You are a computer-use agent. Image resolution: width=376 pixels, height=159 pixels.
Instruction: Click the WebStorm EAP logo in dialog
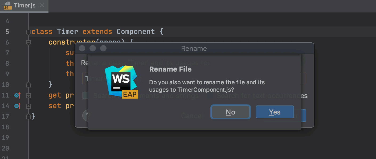(121, 82)
